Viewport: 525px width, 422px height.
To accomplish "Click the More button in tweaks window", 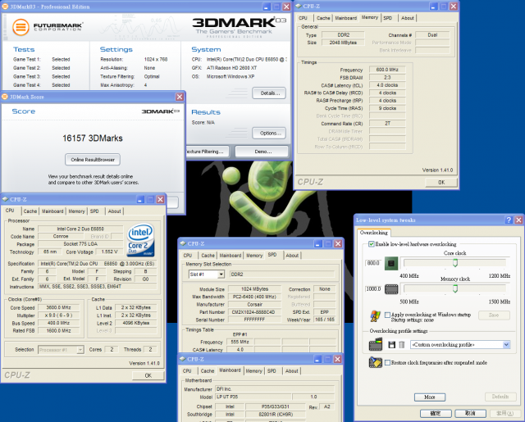I will coord(430,397).
